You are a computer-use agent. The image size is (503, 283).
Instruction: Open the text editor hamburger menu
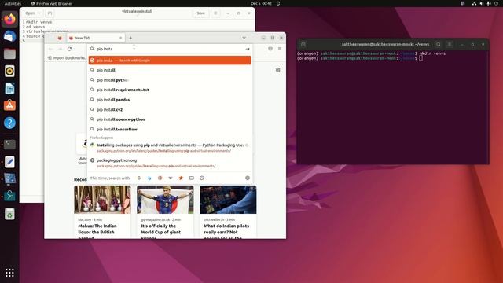click(215, 13)
